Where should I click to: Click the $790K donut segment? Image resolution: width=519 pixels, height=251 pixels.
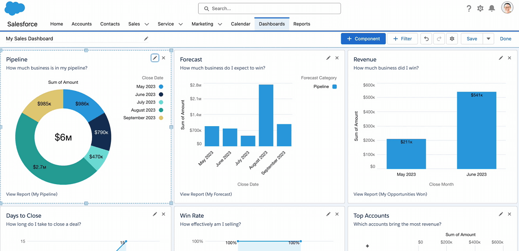(x=101, y=132)
